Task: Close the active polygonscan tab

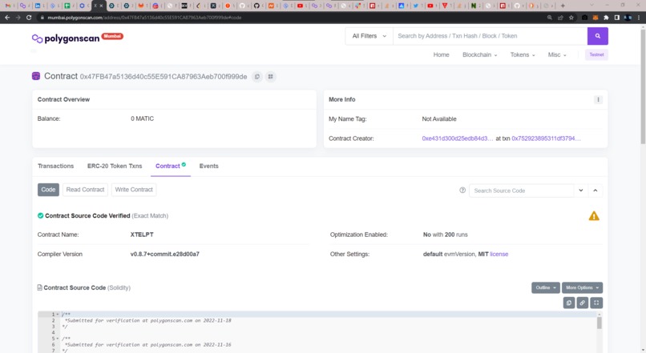Action: pyautogui.click(x=101, y=6)
